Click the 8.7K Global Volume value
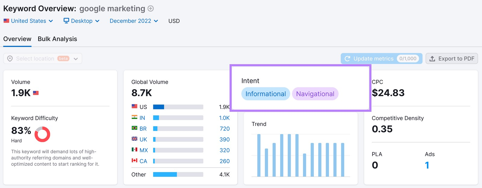This screenshot has height=188, width=482. [x=142, y=93]
